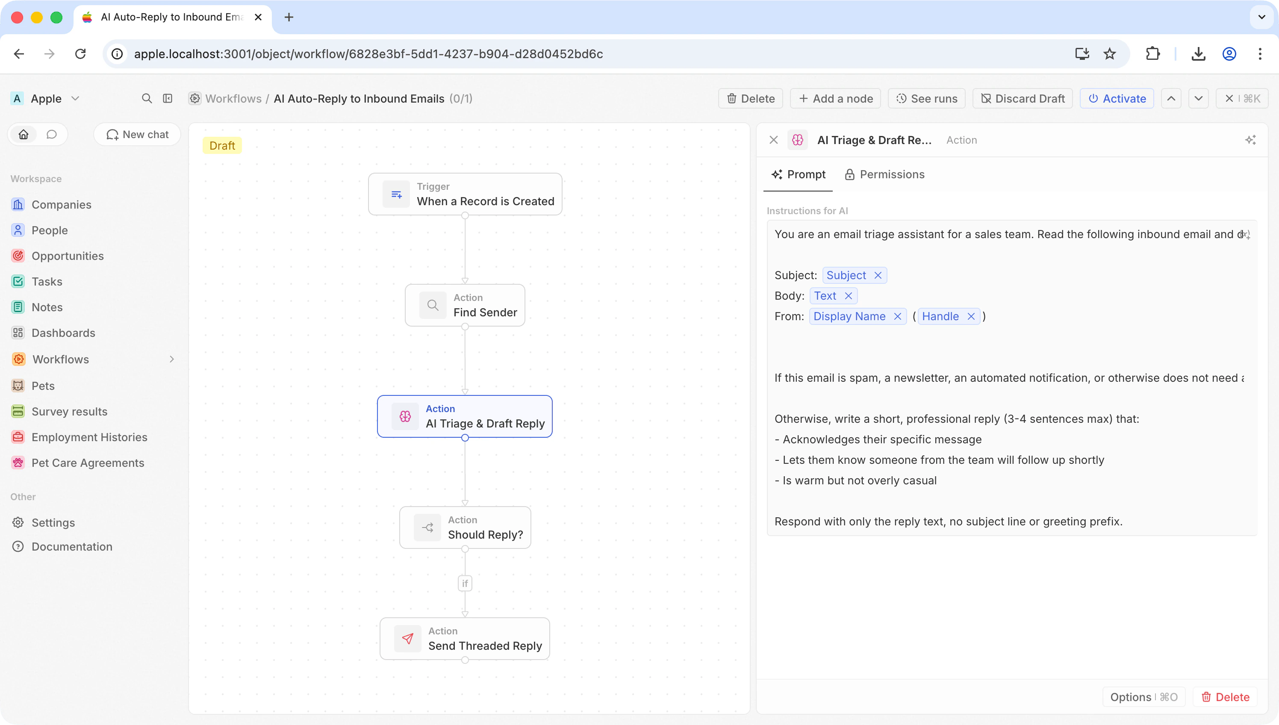Open the Prompt tab
The image size is (1279, 725).
coord(798,174)
